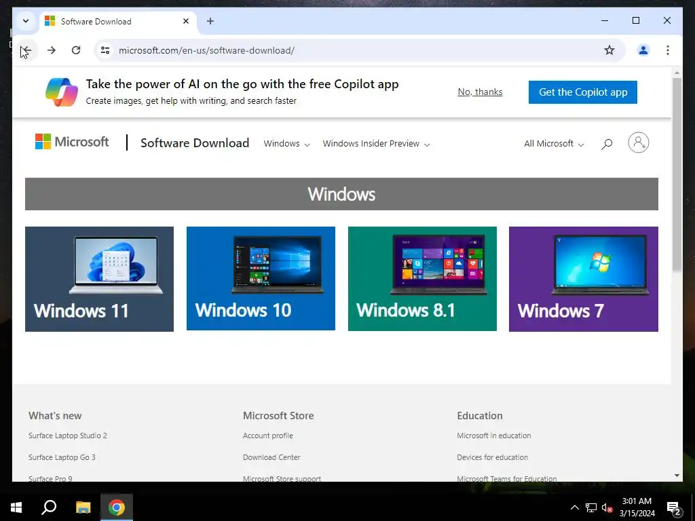Dismiss banner with No, thanks
Screen dimensions: 695x521
coord(480,92)
